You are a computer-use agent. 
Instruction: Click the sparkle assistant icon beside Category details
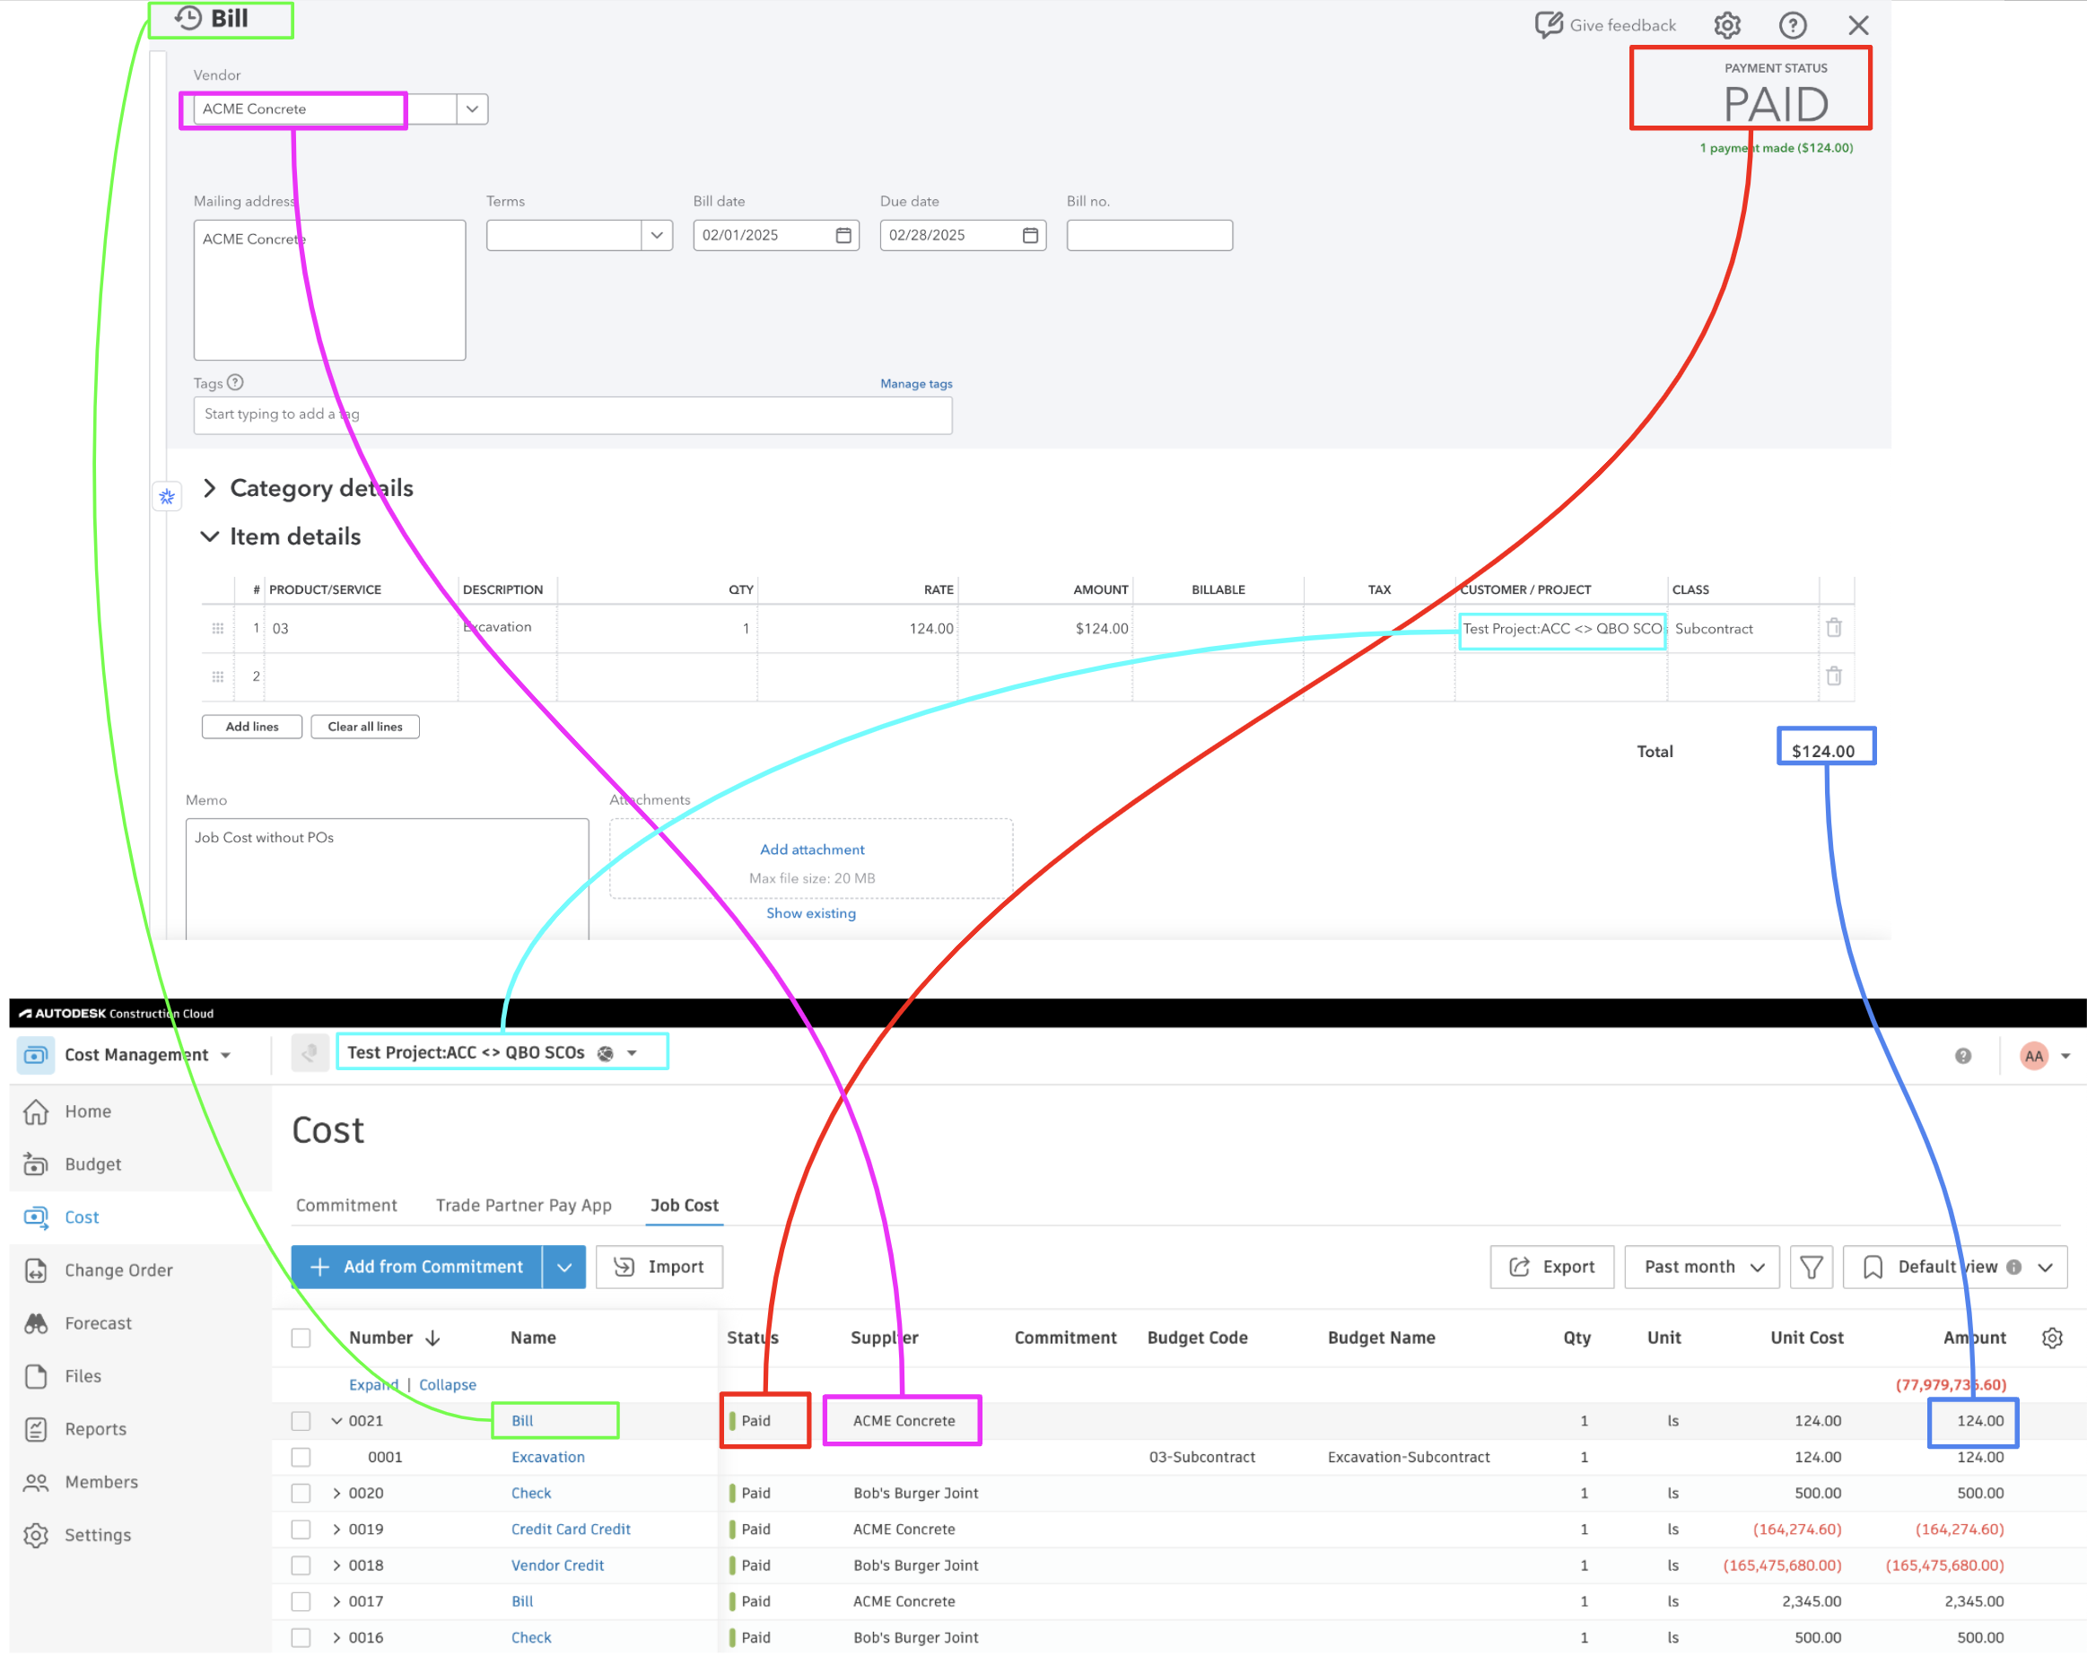click(x=167, y=496)
